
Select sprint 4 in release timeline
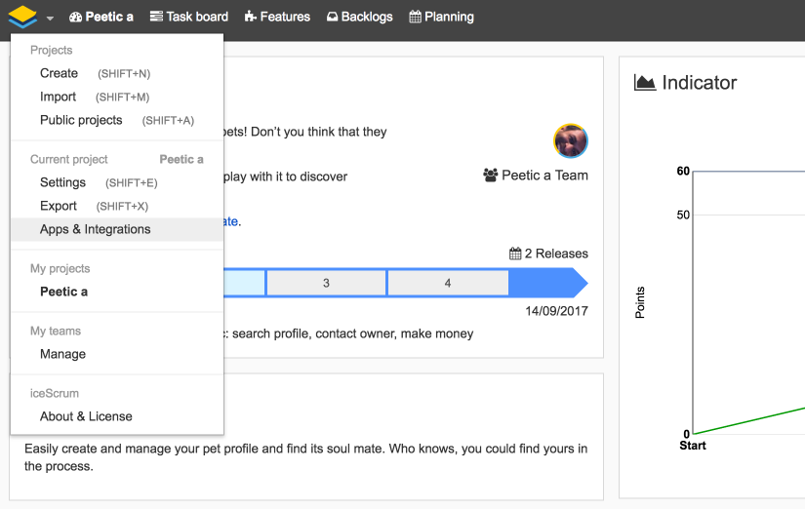448,283
